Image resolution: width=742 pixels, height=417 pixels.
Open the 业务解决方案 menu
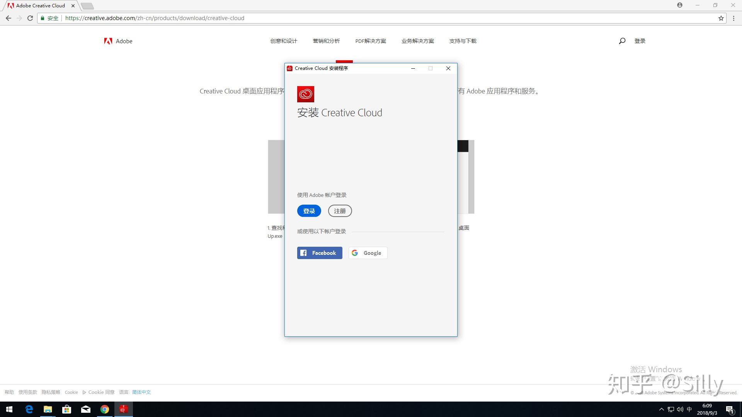[x=417, y=41]
